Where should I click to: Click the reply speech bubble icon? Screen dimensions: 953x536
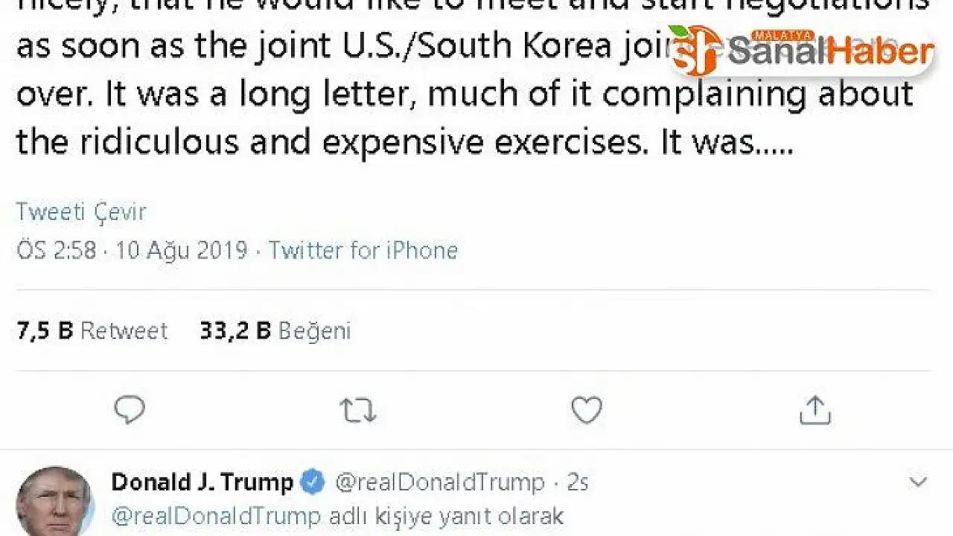coord(130,409)
